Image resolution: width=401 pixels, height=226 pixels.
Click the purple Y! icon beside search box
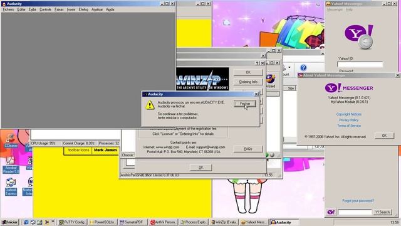tap(331, 212)
